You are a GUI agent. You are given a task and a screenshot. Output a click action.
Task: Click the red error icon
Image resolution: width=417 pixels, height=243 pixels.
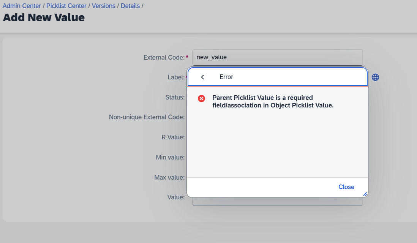202,99
